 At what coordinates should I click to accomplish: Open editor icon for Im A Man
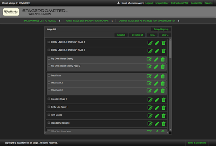(x=149, y=76)
